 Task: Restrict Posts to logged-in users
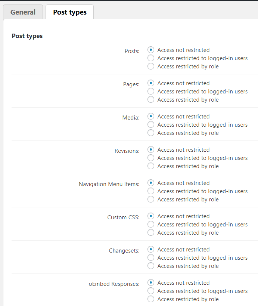151,58
